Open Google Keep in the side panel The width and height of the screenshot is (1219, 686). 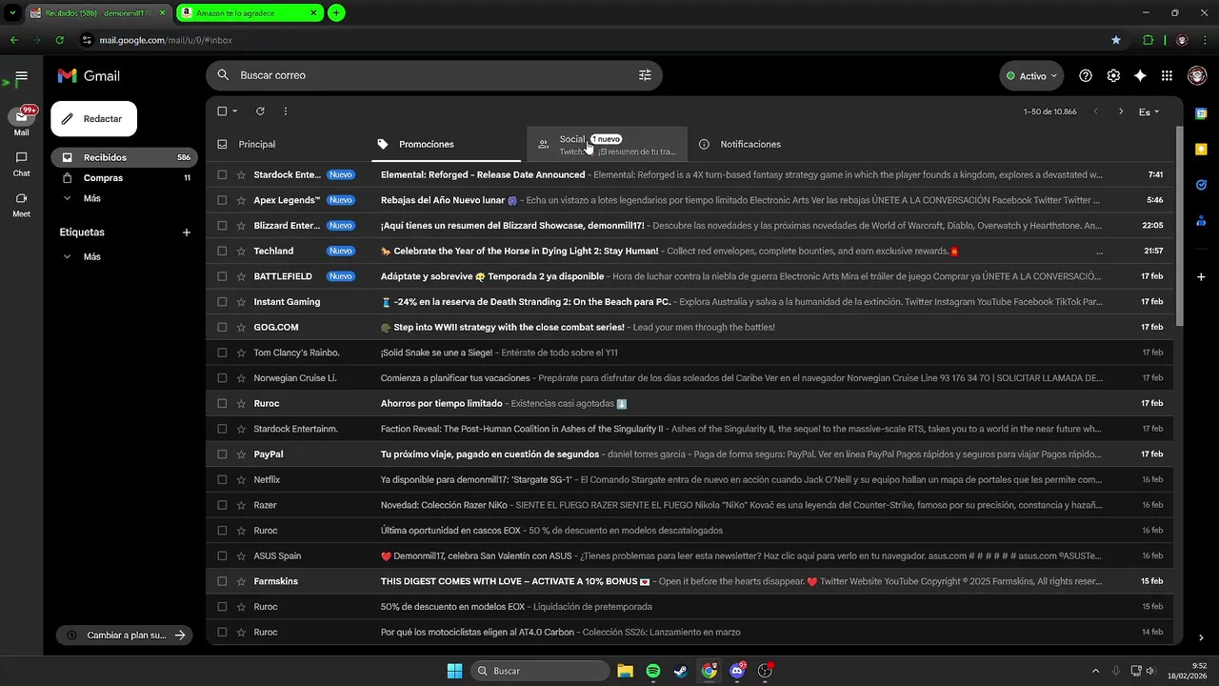[1201, 149]
